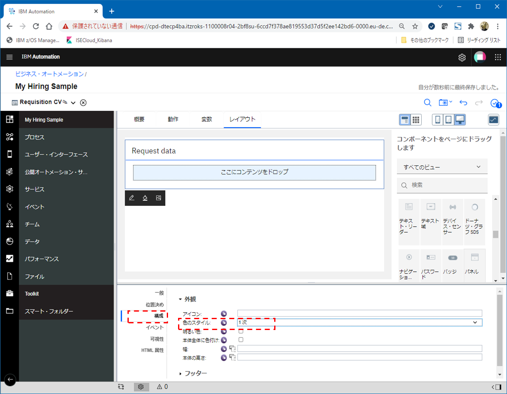This screenshot has height=394, width=507.
Task: Switch to the 動作 tab
Action: point(173,119)
